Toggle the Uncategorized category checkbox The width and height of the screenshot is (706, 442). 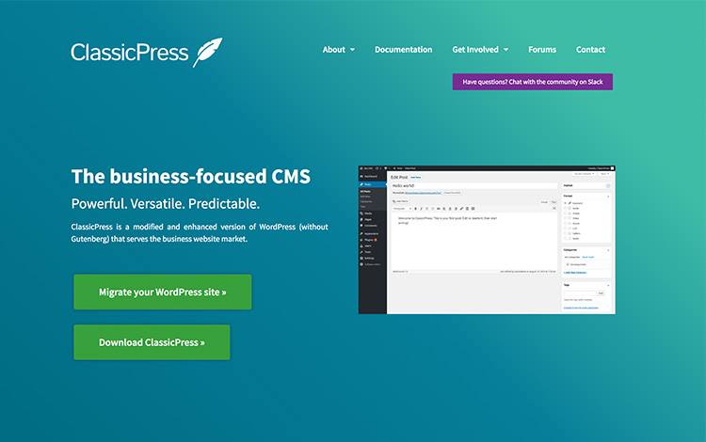pyautogui.click(x=565, y=264)
